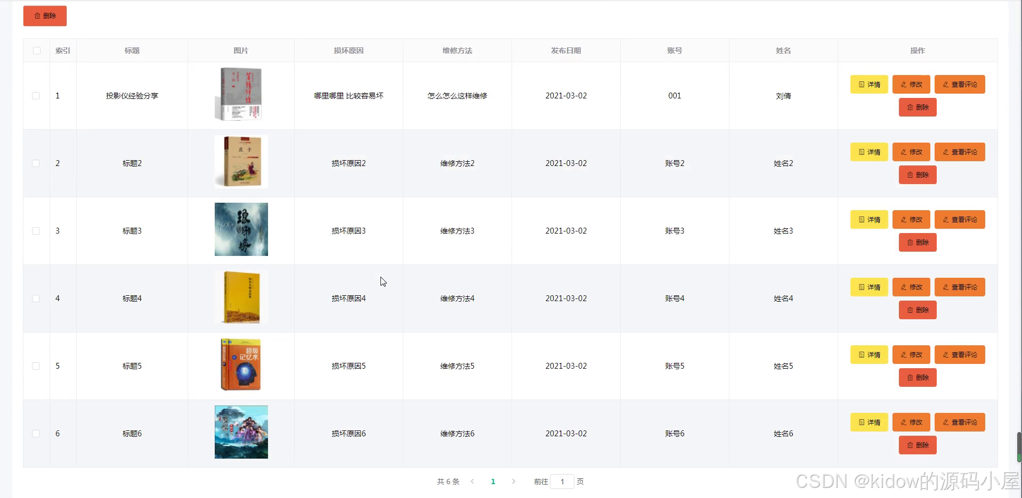This screenshot has width=1022, height=498.
Task: Delete the 投影仪经验分享 row
Action: (918, 107)
